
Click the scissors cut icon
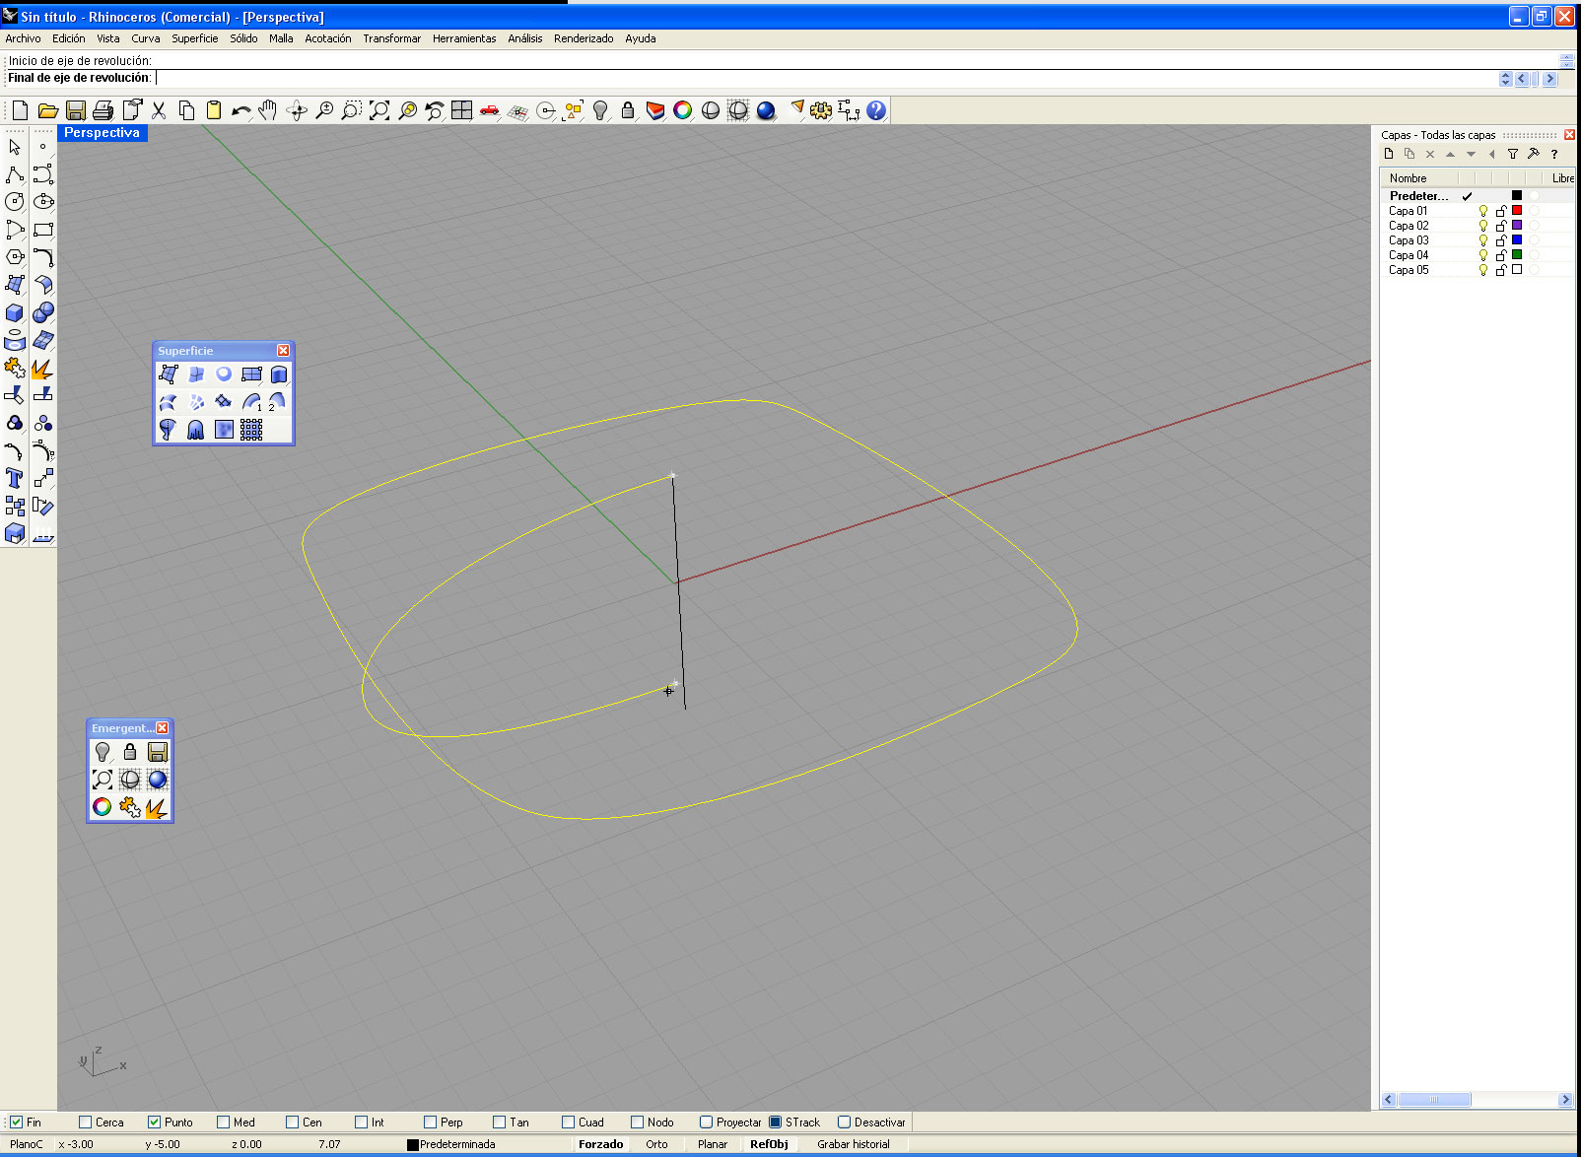158,110
